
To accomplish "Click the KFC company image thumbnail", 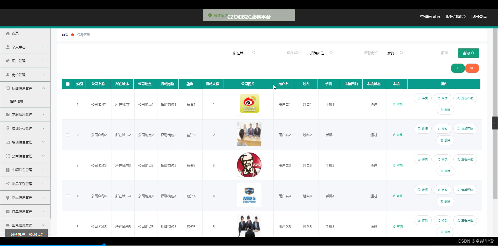I will [x=249, y=165].
